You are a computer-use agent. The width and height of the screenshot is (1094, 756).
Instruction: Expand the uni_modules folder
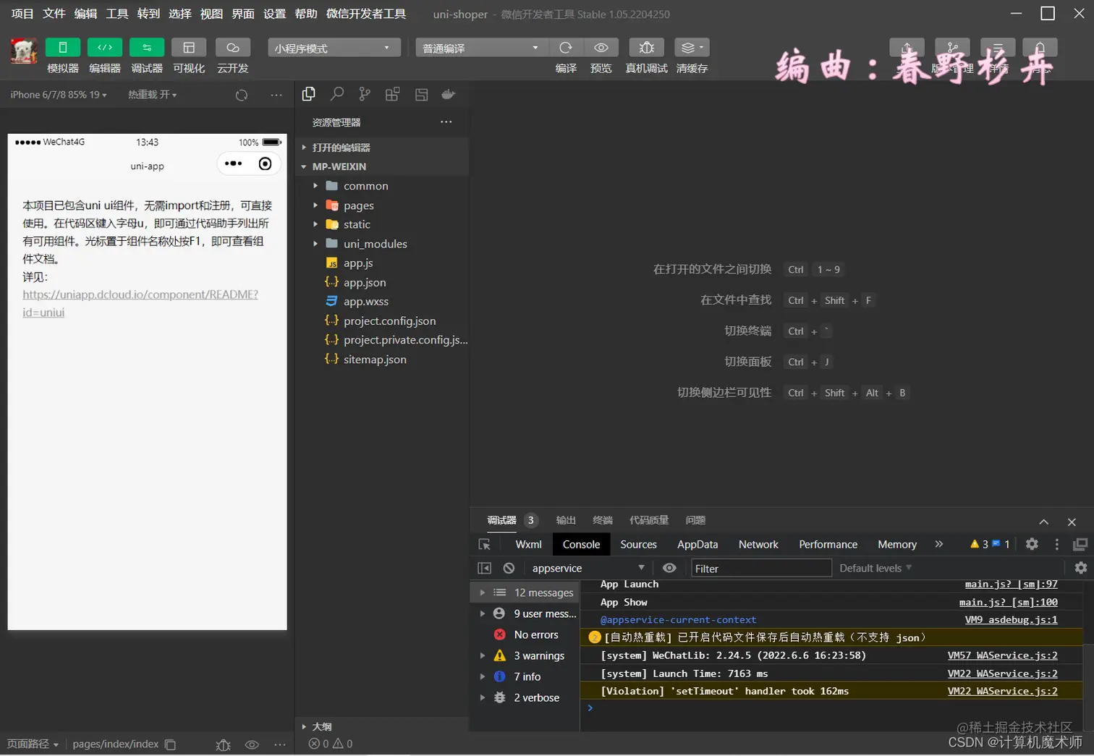point(383,244)
